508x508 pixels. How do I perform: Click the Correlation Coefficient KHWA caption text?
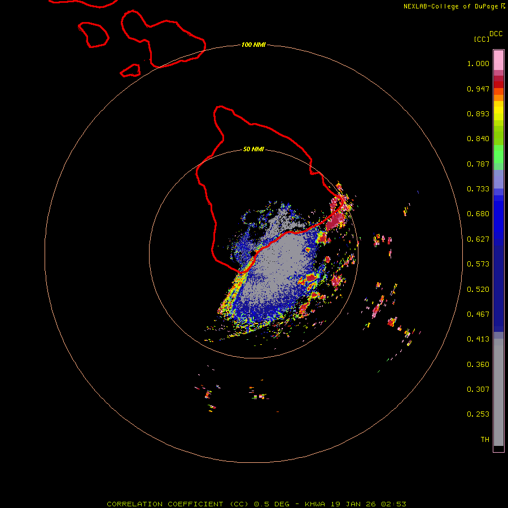pyautogui.click(x=256, y=504)
